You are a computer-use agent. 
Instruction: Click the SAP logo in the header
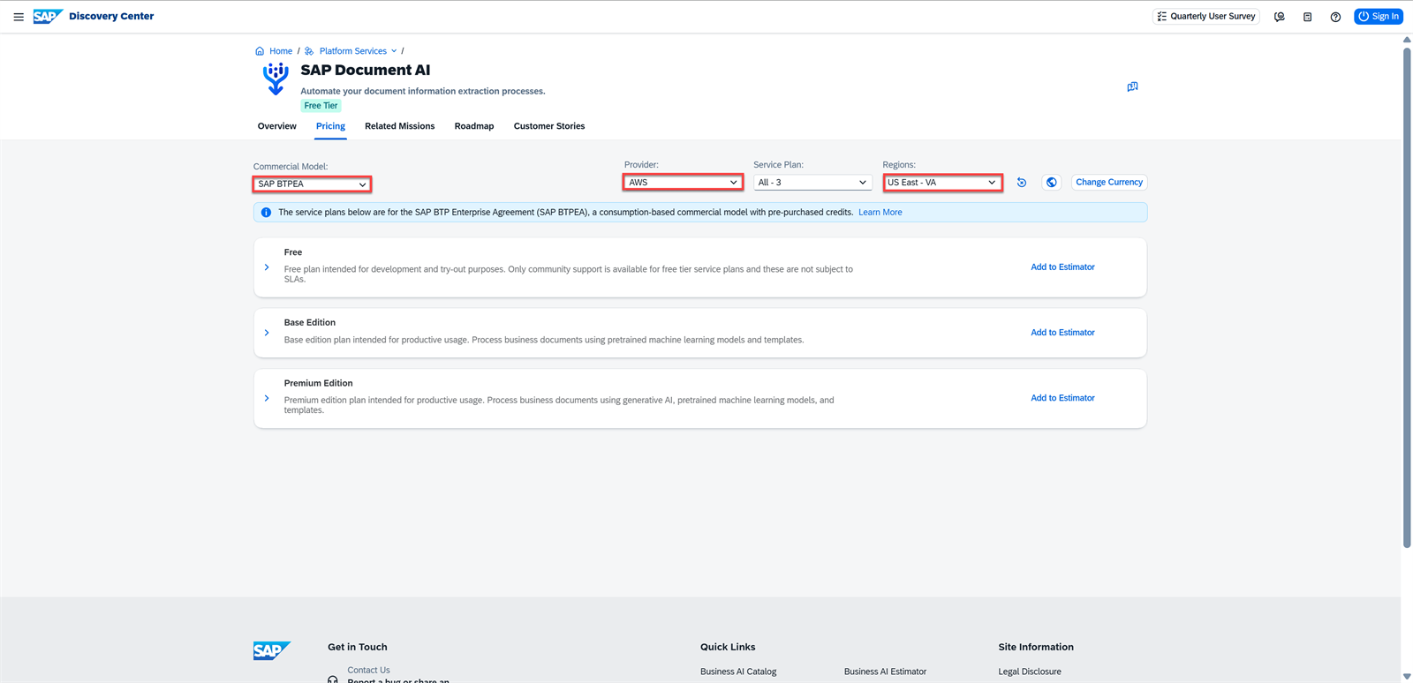[x=48, y=17]
